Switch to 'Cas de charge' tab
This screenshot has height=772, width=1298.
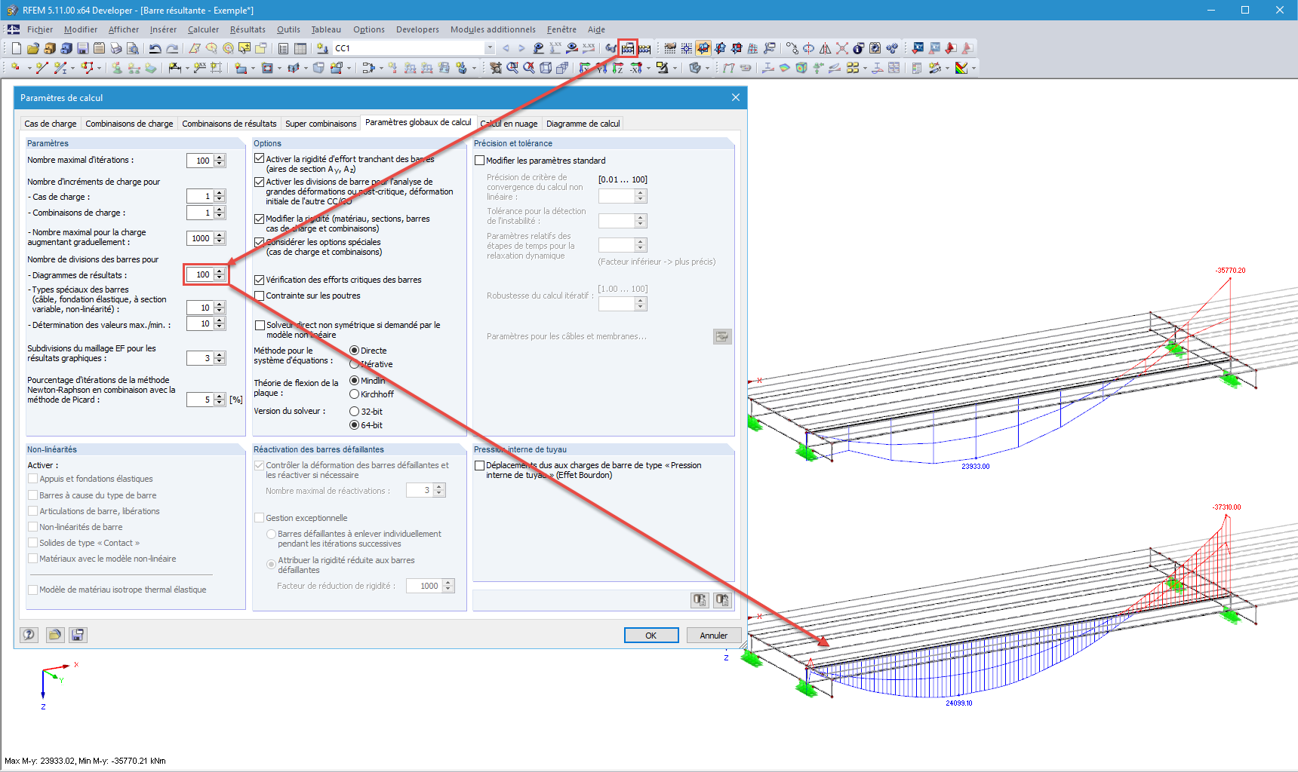pyautogui.click(x=51, y=124)
